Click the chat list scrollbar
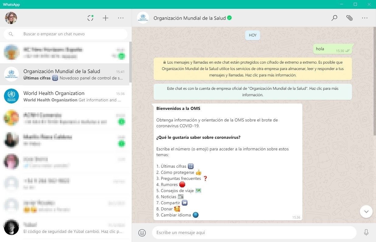Viewport: 376px width, 242px height. coord(131,62)
